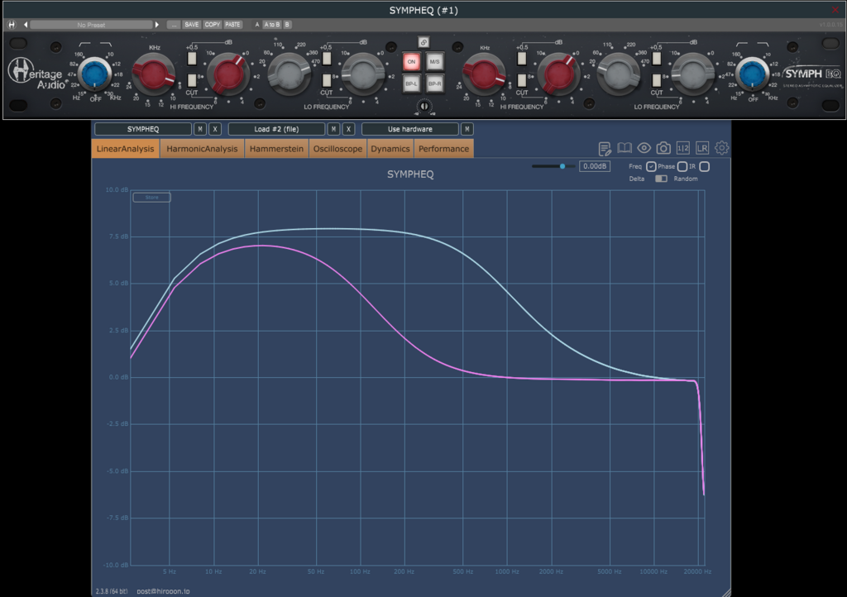847x597 pixels.
Task: Click the 1|2 channel icon
Action: pos(682,148)
